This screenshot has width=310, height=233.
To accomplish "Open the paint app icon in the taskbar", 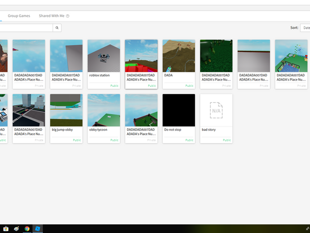I will point(17,229).
